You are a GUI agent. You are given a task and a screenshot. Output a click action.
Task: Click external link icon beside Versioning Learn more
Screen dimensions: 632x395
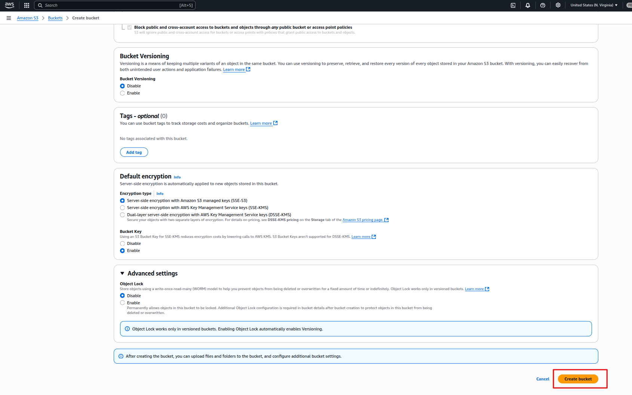[248, 69]
